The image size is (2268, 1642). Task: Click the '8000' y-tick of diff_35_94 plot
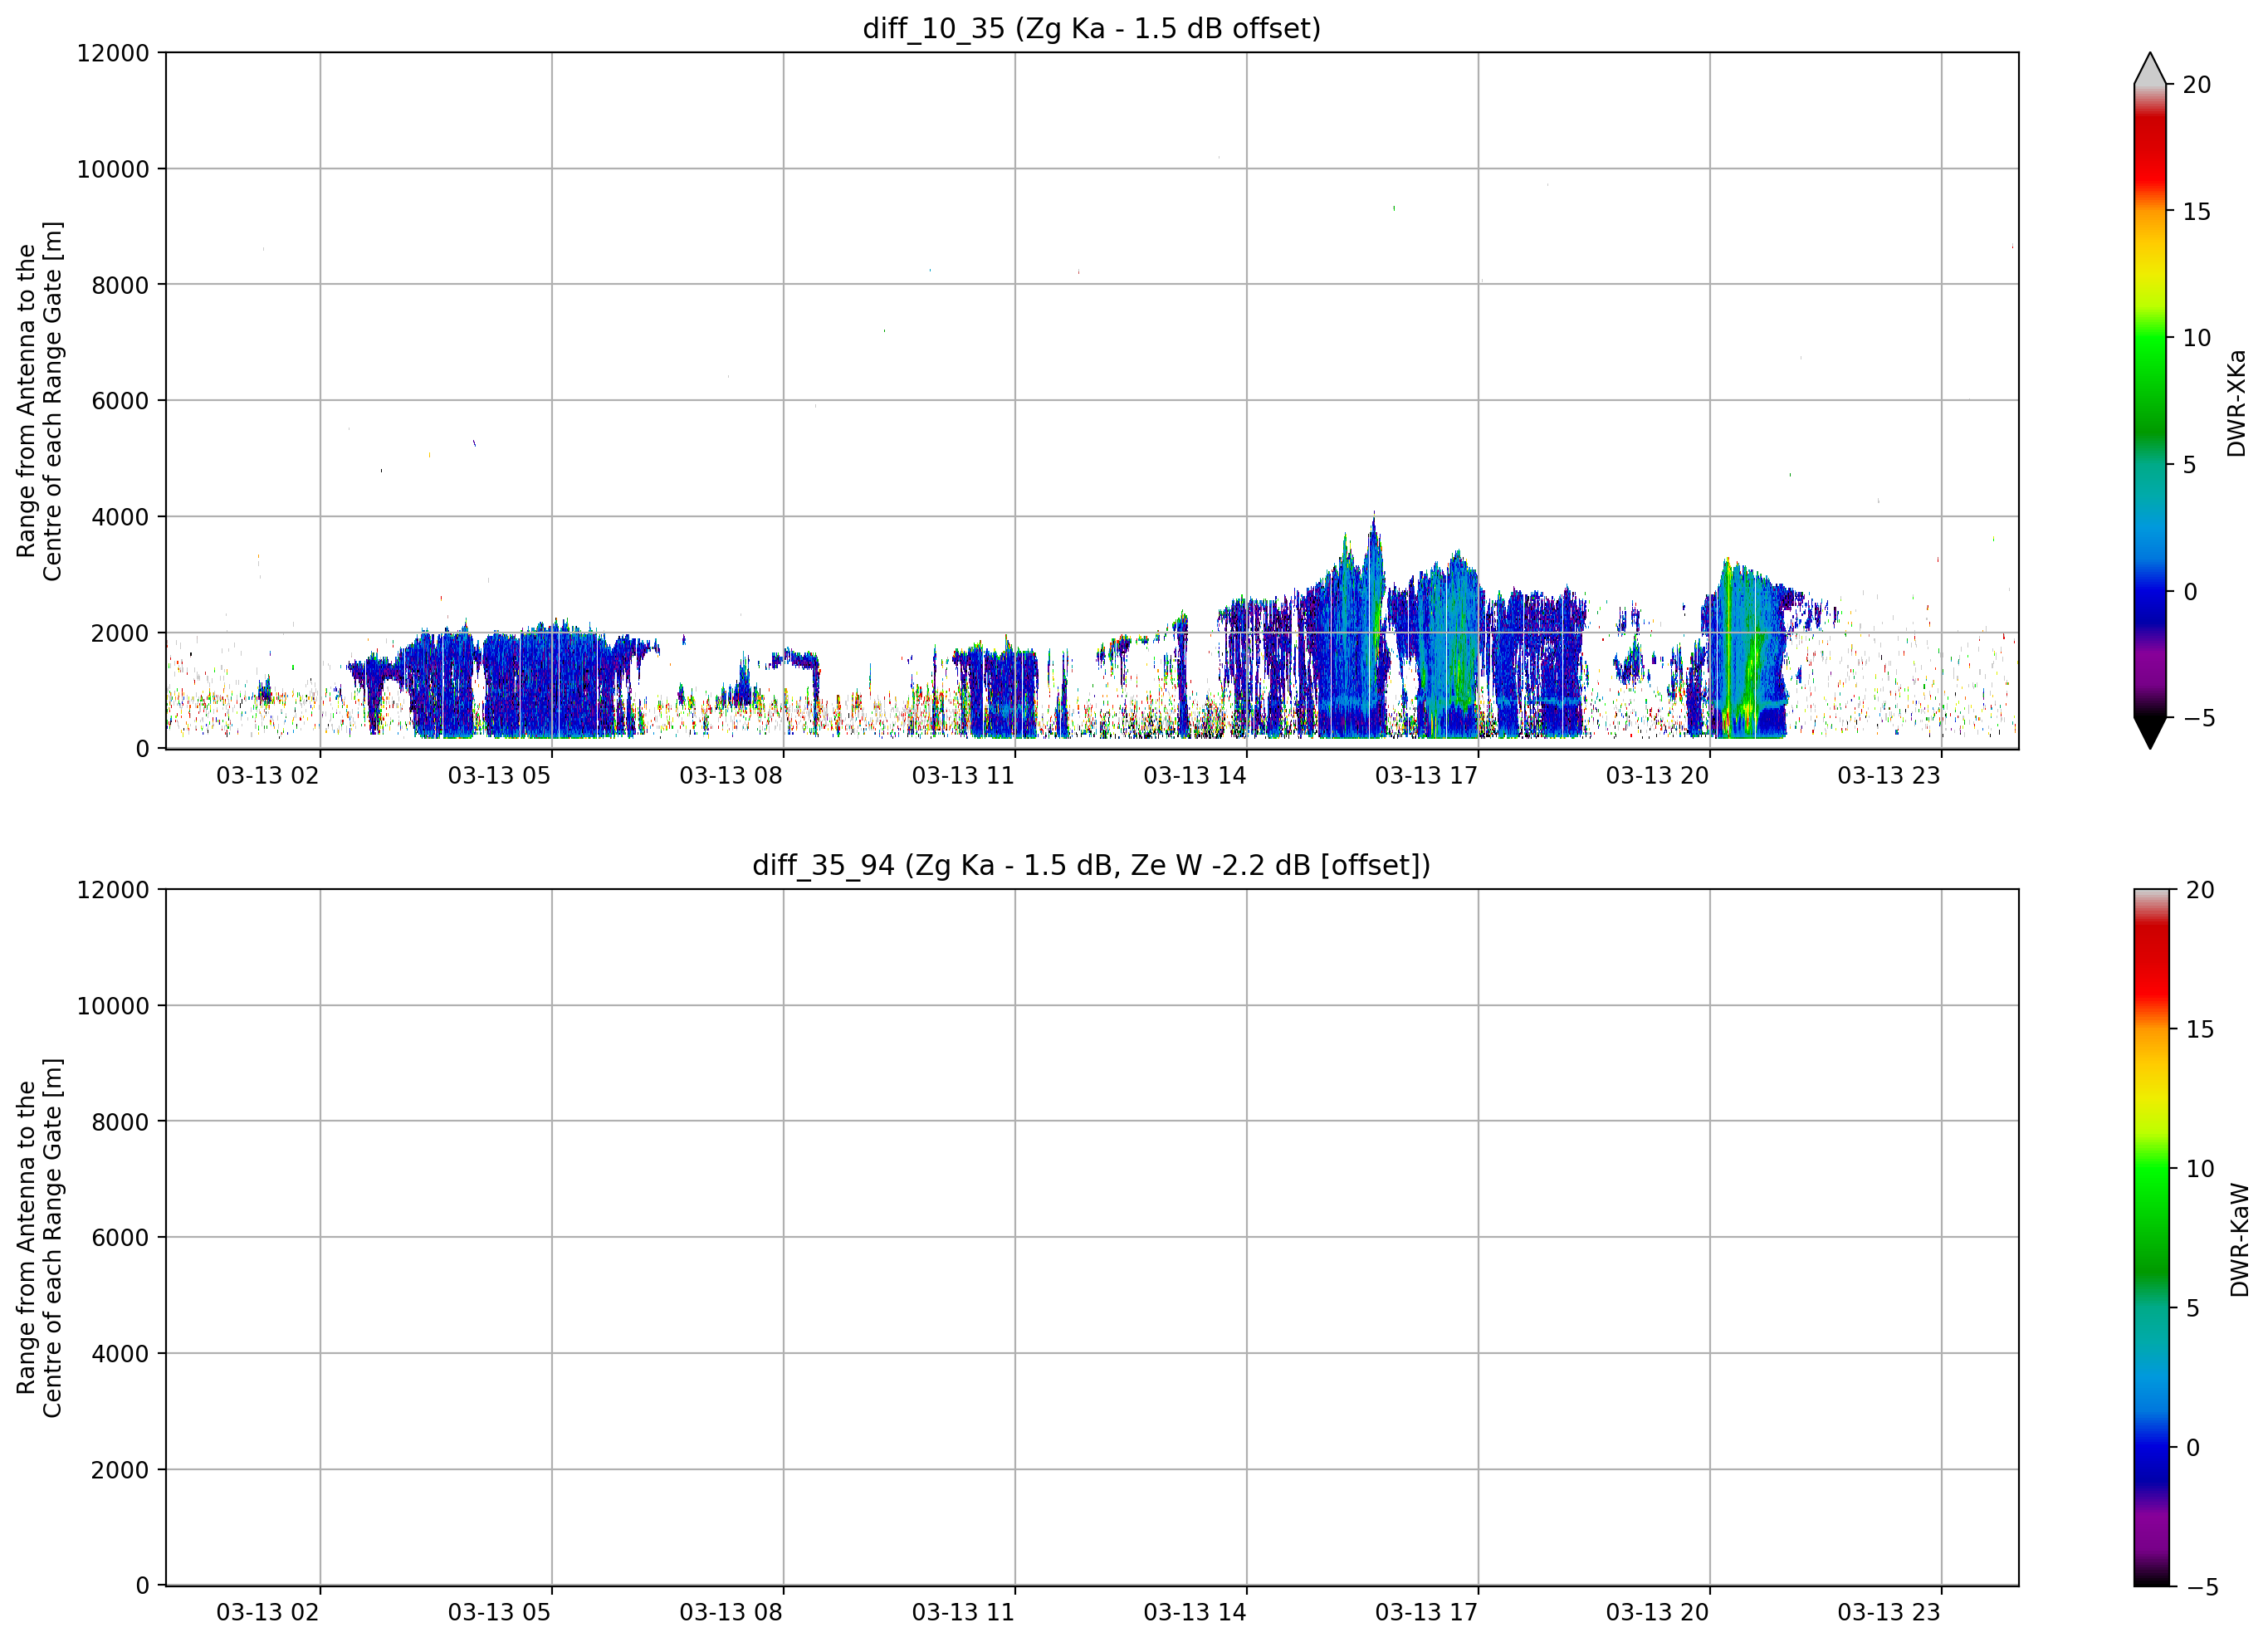120,1122
